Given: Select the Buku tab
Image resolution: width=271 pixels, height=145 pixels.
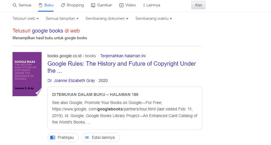Looking at the screenshot, I should click(x=46, y=5).
